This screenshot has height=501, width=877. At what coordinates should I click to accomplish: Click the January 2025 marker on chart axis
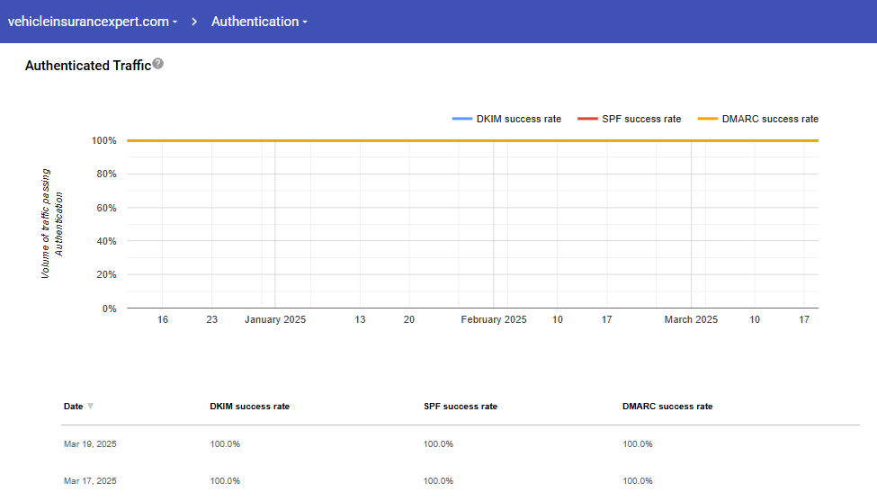click(x=275, y=319)
